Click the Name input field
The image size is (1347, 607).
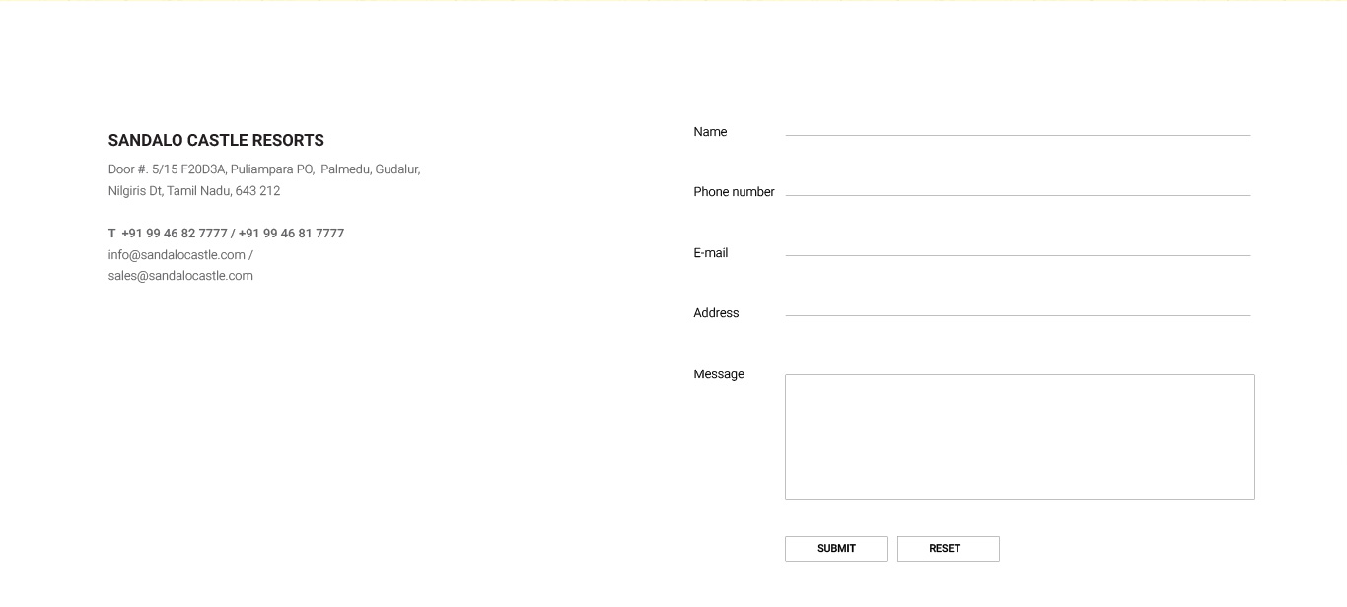[x=1018, y=125]
